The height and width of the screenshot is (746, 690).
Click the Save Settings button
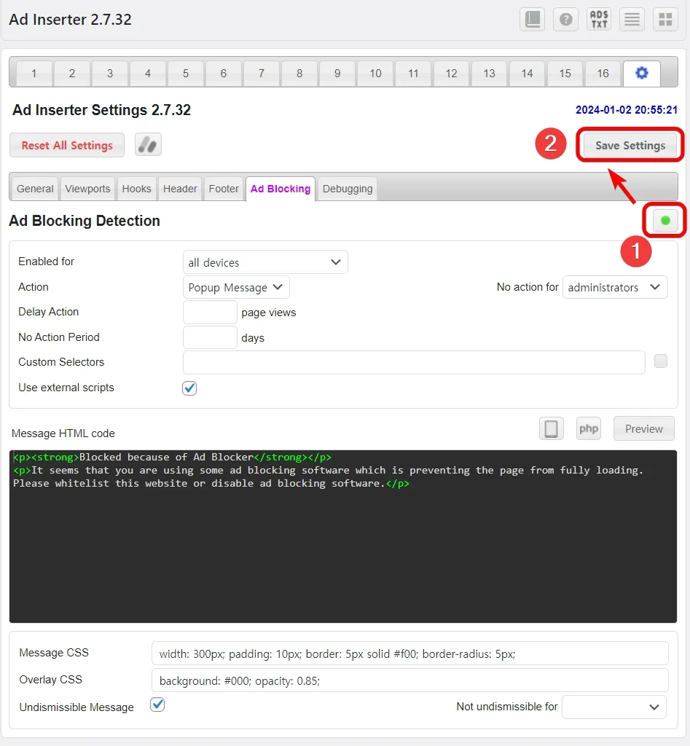(x=630, y=145)
